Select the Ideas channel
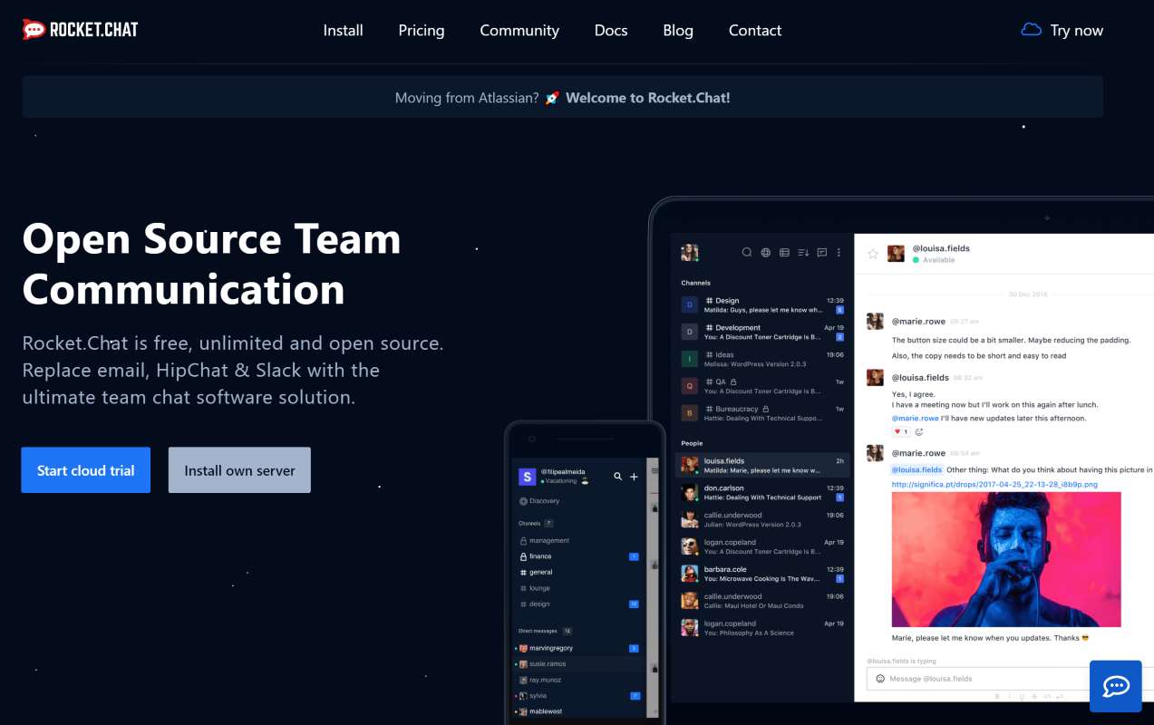This screenshot has height=725, width=1154. (763, 359)
